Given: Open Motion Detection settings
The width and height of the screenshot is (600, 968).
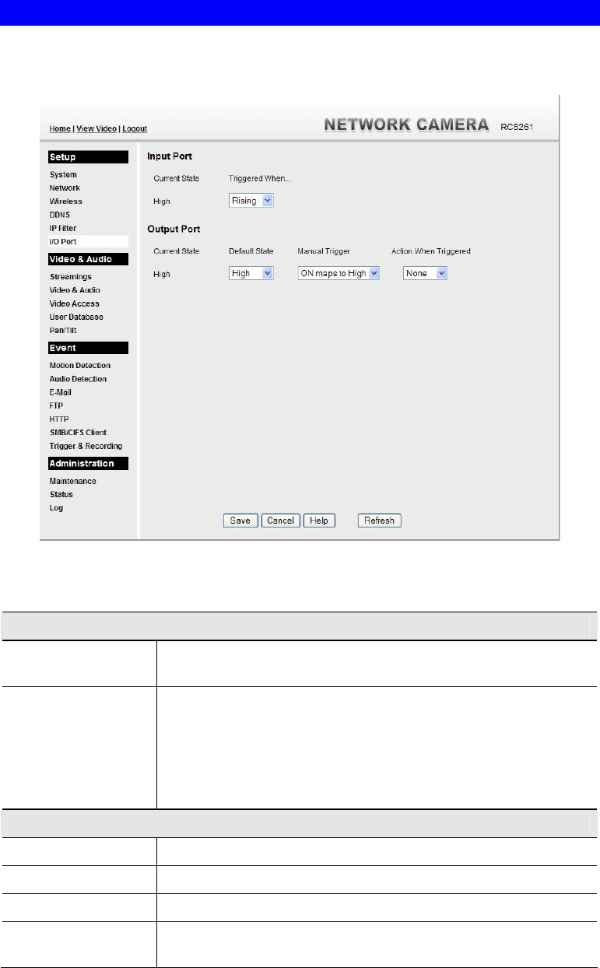Looking at the screenshot, I should click(x=79, y=366).
